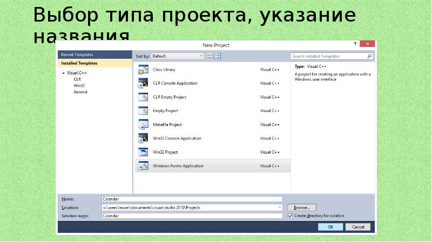This screenshot has width=432, height=242.
Task: Select the CLR category in tree
Action: 77,79
